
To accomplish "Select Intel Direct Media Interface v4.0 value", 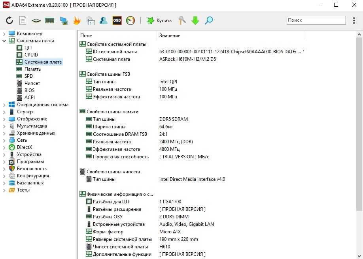I will [192, 179].
